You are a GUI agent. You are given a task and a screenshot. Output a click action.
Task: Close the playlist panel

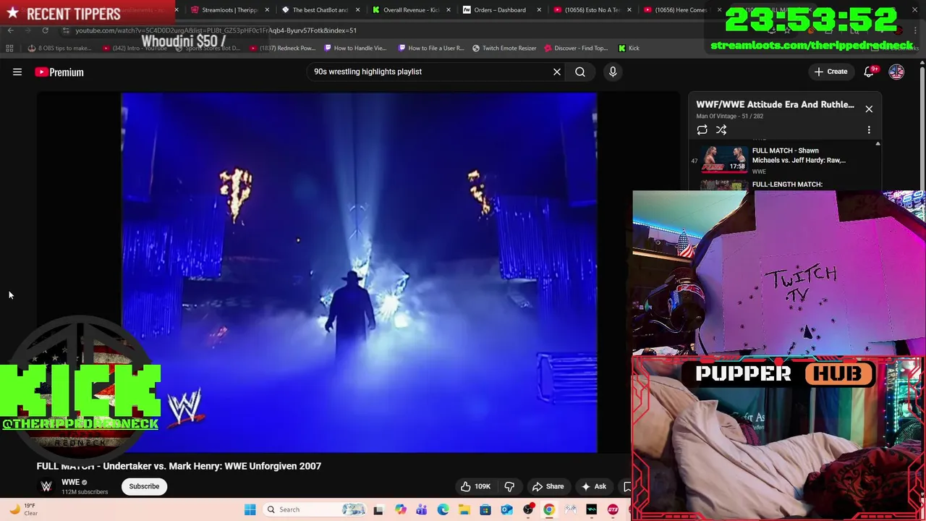click(x=869, y=109)
